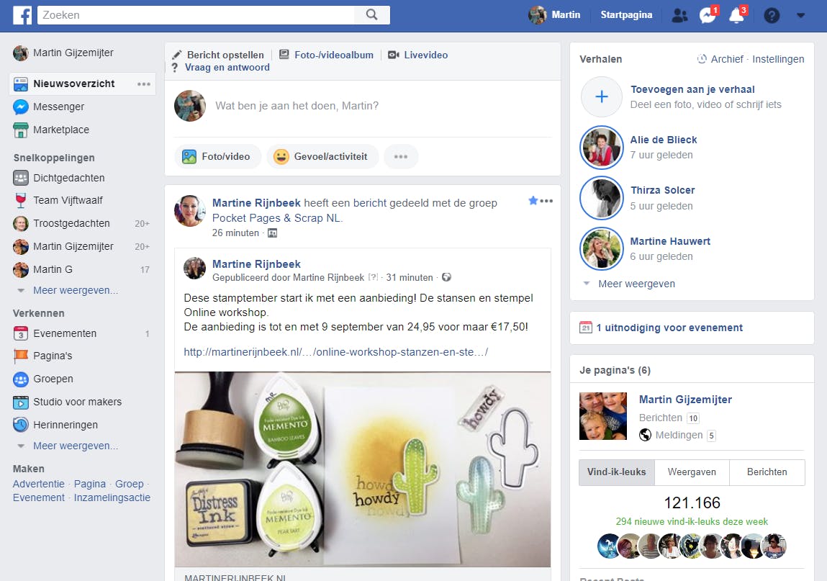Viewport: 827px width, 581px height.
Task: Open the martinerijnbeek.nl workshop link
Action: [336, 352]
